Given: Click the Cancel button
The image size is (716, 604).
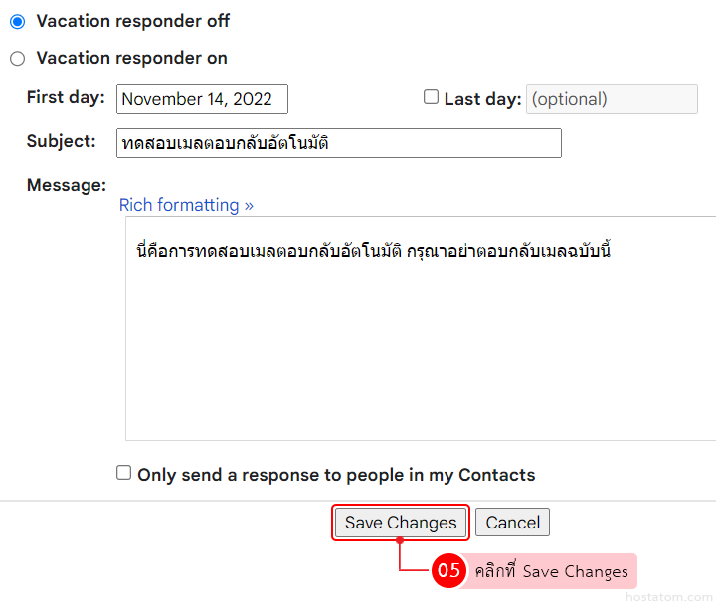Looking at the screenshot, I should [x=512, y=523].
